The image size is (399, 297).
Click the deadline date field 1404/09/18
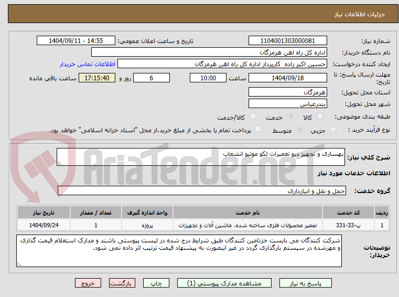(x=287, y=78)
